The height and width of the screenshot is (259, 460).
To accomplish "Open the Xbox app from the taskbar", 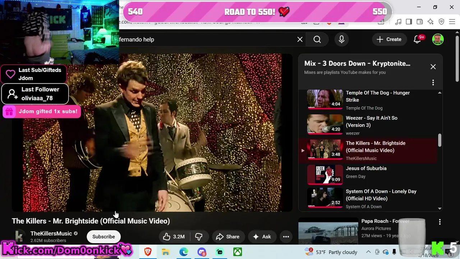I will 238,252.
